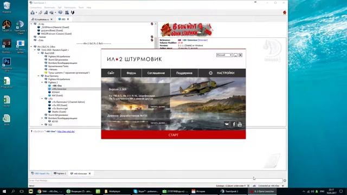Click the last toolbar icon in TeamSpeak
The height and width of the screenshot is (195, 347).
click(x=73, y=12)
